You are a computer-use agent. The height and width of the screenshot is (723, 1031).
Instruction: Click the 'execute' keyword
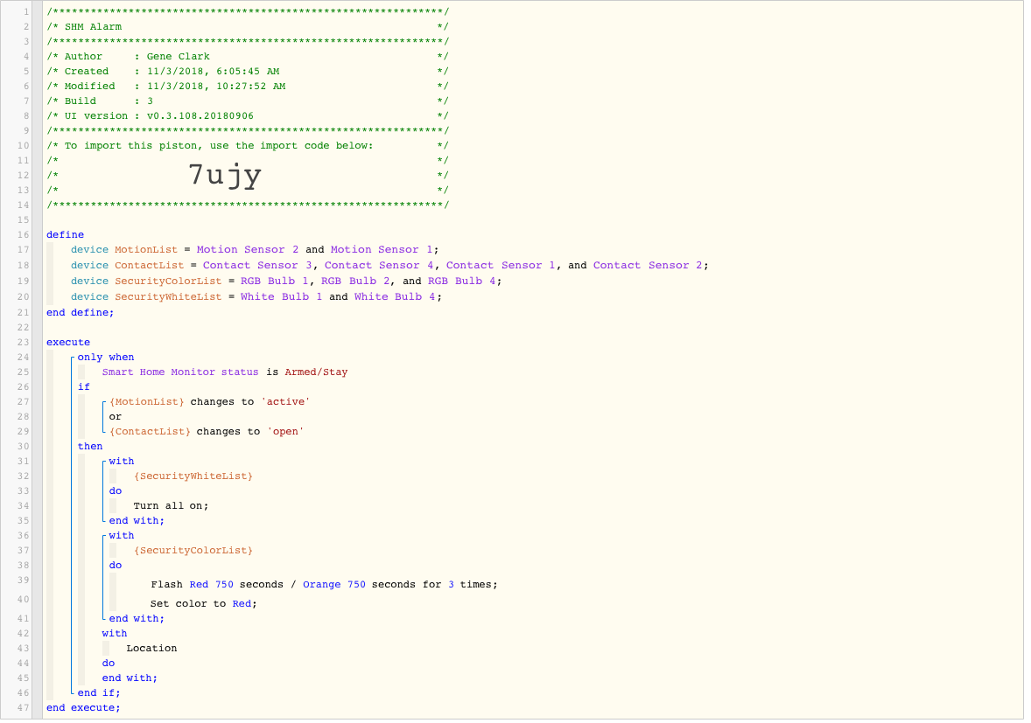point(68,343)
